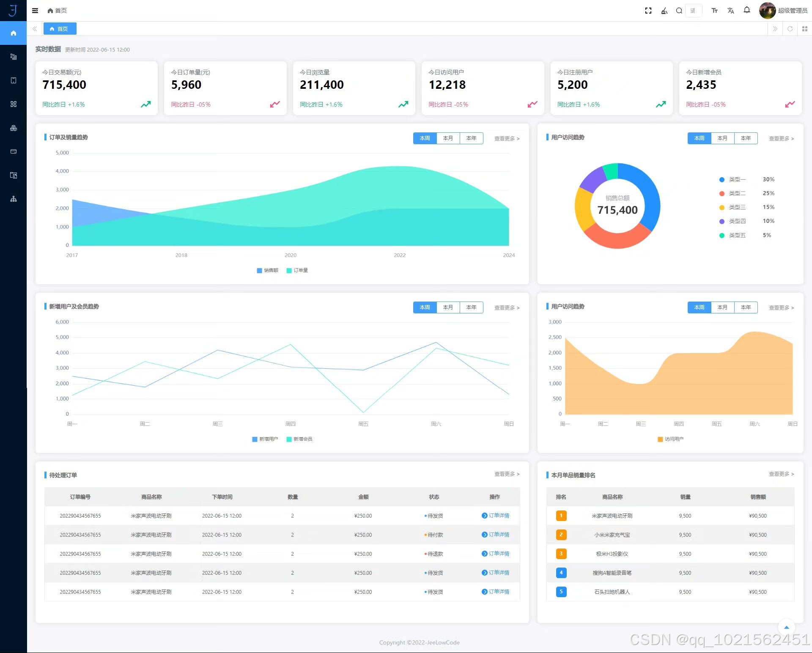Image resolution: width=812 pixels, height=653 pixels.
Task: Click the 类型一 blue legend dot
Action: 722,180
